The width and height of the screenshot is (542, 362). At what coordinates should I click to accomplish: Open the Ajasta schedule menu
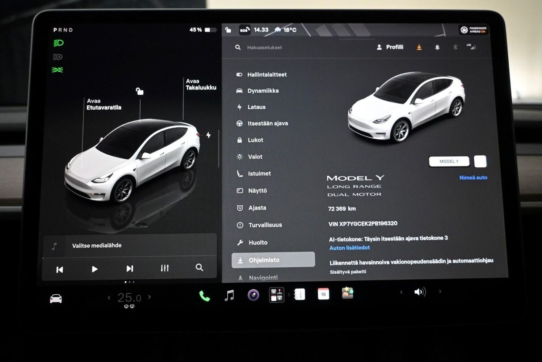tap(252, 208)
